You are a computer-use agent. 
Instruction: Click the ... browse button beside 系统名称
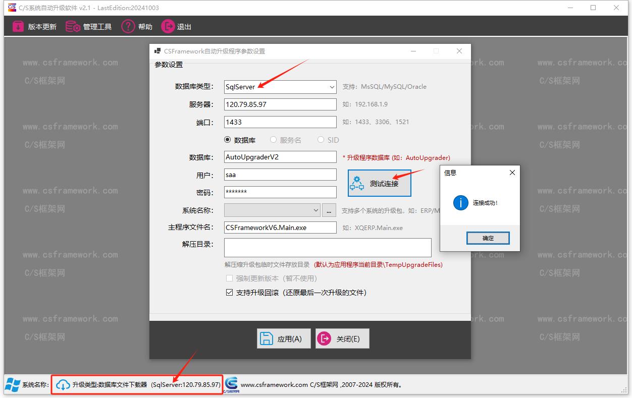[x=329, y=210]
